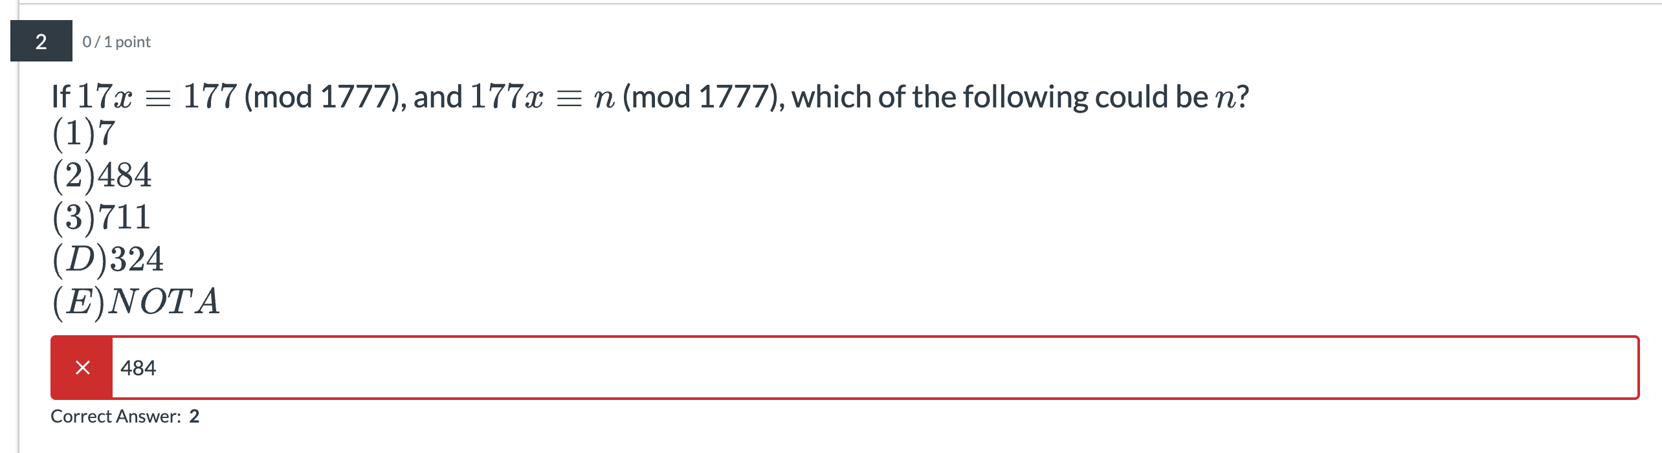Click the bold correct answer value 2
The height and width of the screenshot is (453, 1662).
[x=194, y=416]
